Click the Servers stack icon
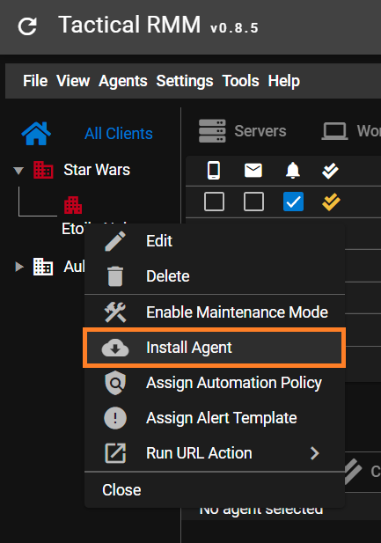The image size is (381, 543). click(212, 131)
